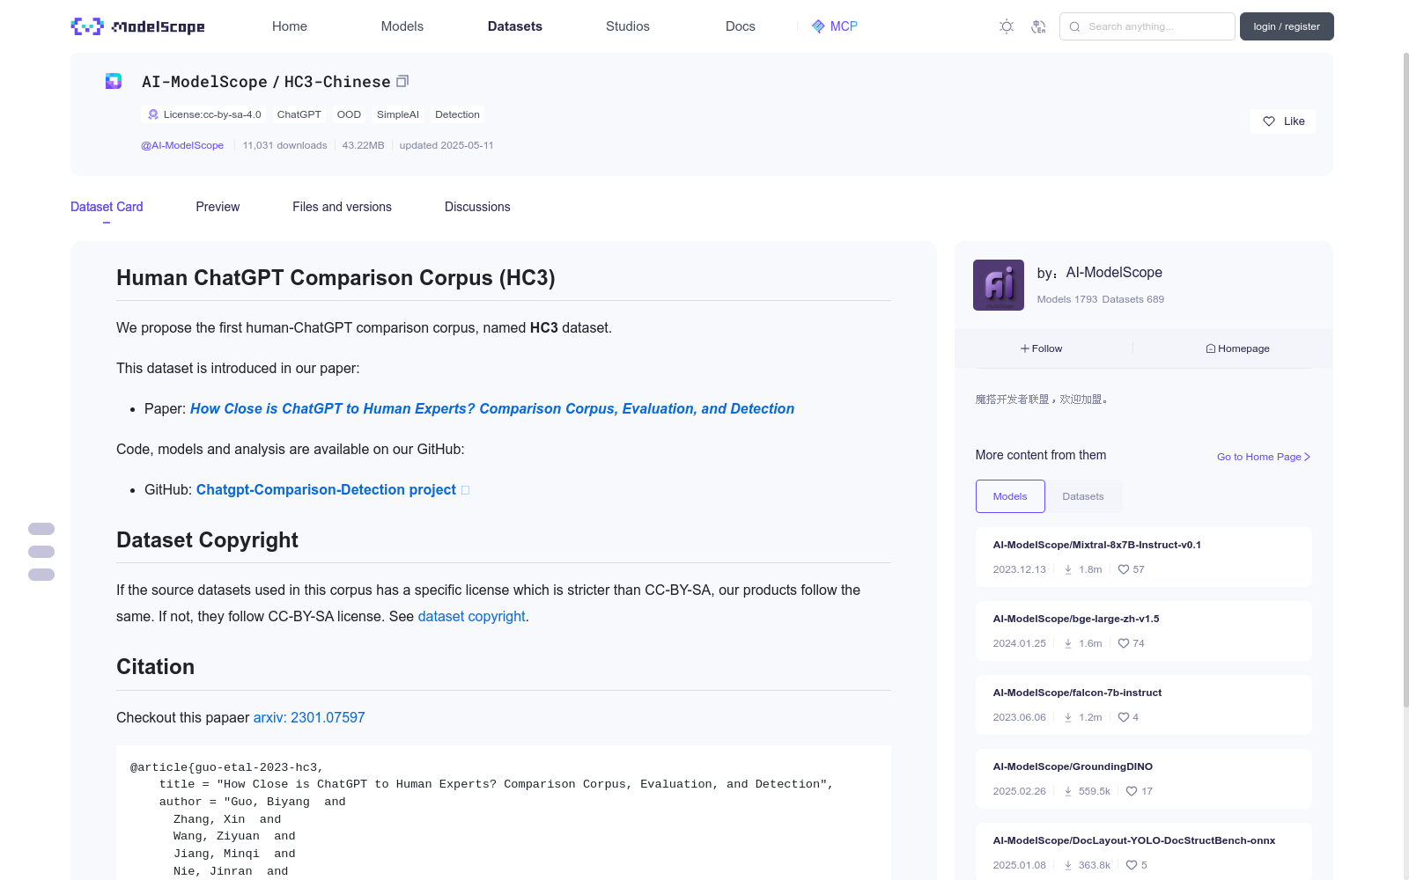Click the download icon on bge-large-zh-v1.5
This screenshot has width=1409, height=880.
click(x=1068, y=643)
